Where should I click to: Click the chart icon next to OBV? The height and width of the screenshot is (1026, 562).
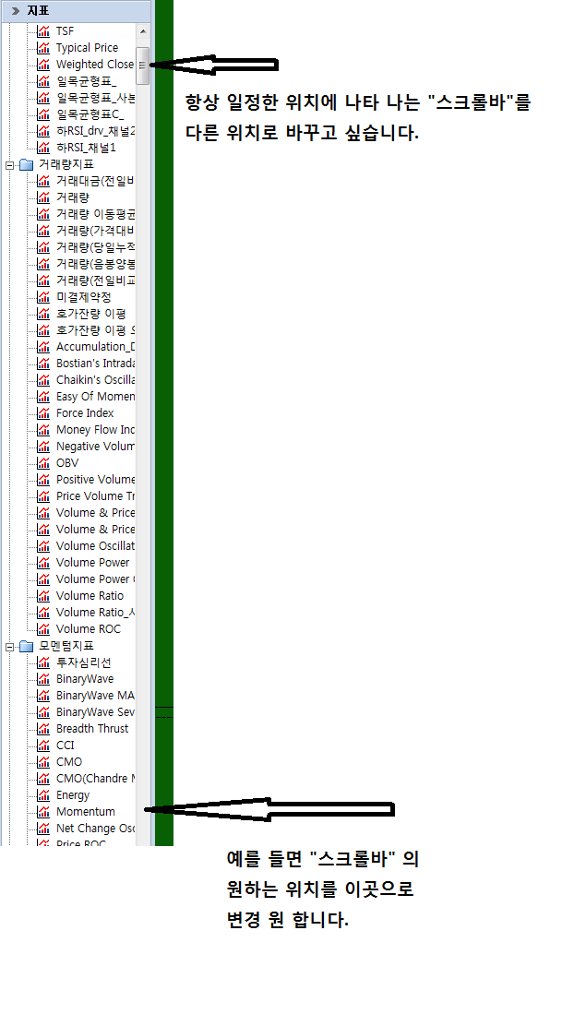tap(43, 463)
